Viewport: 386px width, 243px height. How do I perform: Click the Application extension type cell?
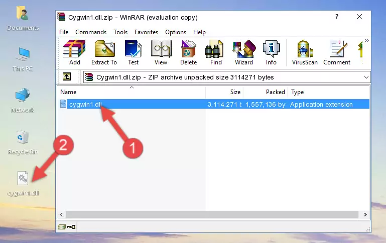point(321,104)
